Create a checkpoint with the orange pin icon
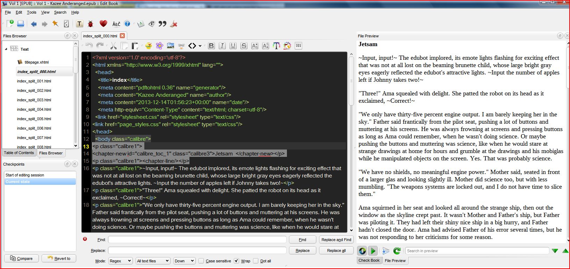The image size is (570, 269). pyautogui.click(x=55, y=24)
